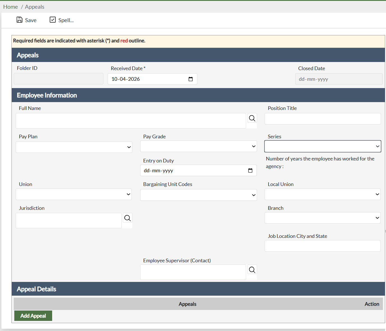
Task: Open the Union dropdown list
Action: pos(74,194)
